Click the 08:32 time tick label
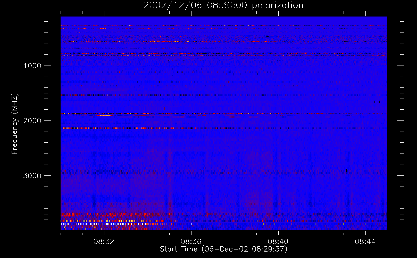The width and height of the screenshot is (417, 258). [x=104, y=242]
